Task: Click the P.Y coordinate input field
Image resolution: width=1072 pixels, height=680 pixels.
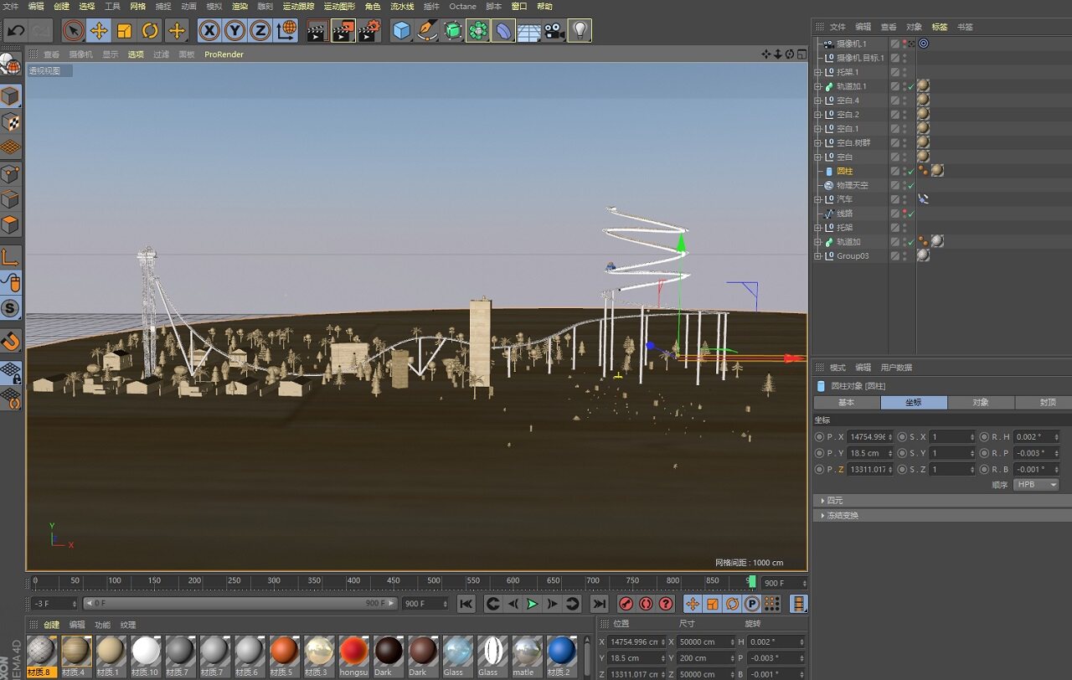Action: click(868, 453)
